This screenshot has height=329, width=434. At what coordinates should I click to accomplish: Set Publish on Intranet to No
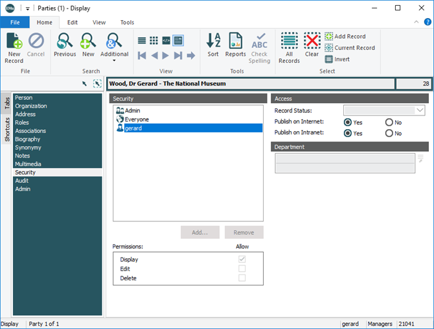click(389, 133)
